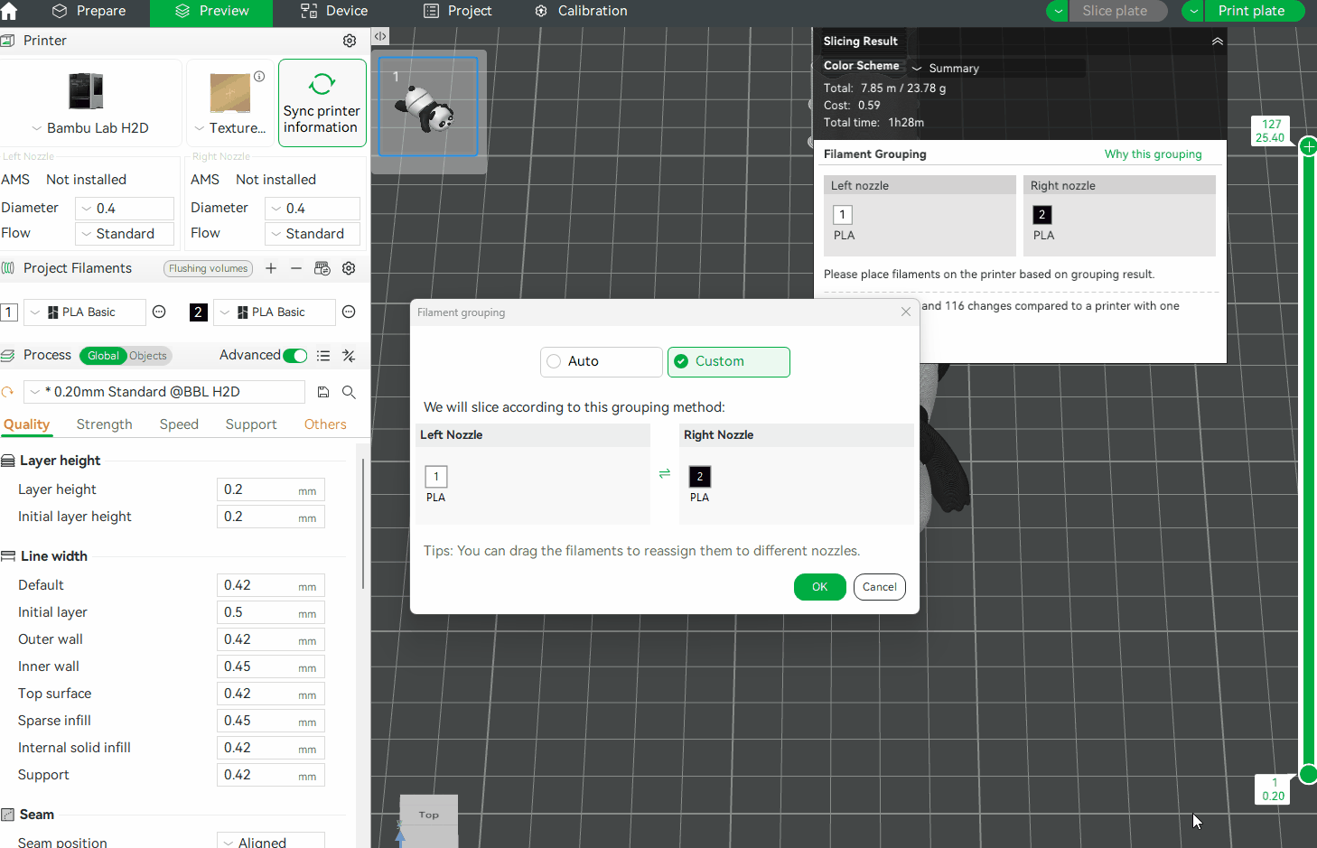1317x848 pixels.
Task: Click the remove filament minus icon
Action: tap(296, 268)
